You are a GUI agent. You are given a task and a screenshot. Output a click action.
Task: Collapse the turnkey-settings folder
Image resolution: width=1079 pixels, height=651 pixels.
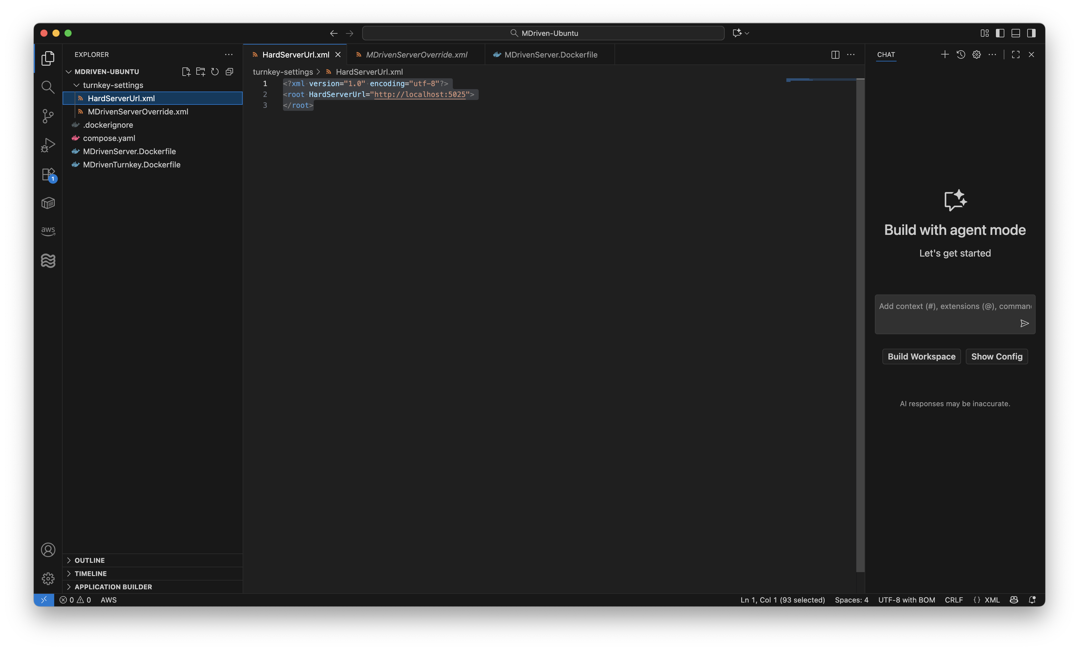[113, 85]
